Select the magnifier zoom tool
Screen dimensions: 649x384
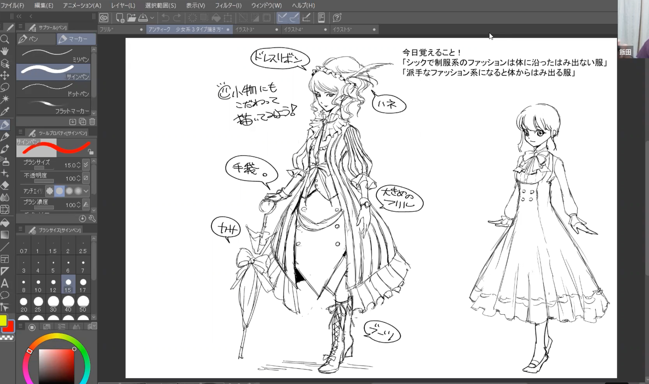[x=5, y=39]
